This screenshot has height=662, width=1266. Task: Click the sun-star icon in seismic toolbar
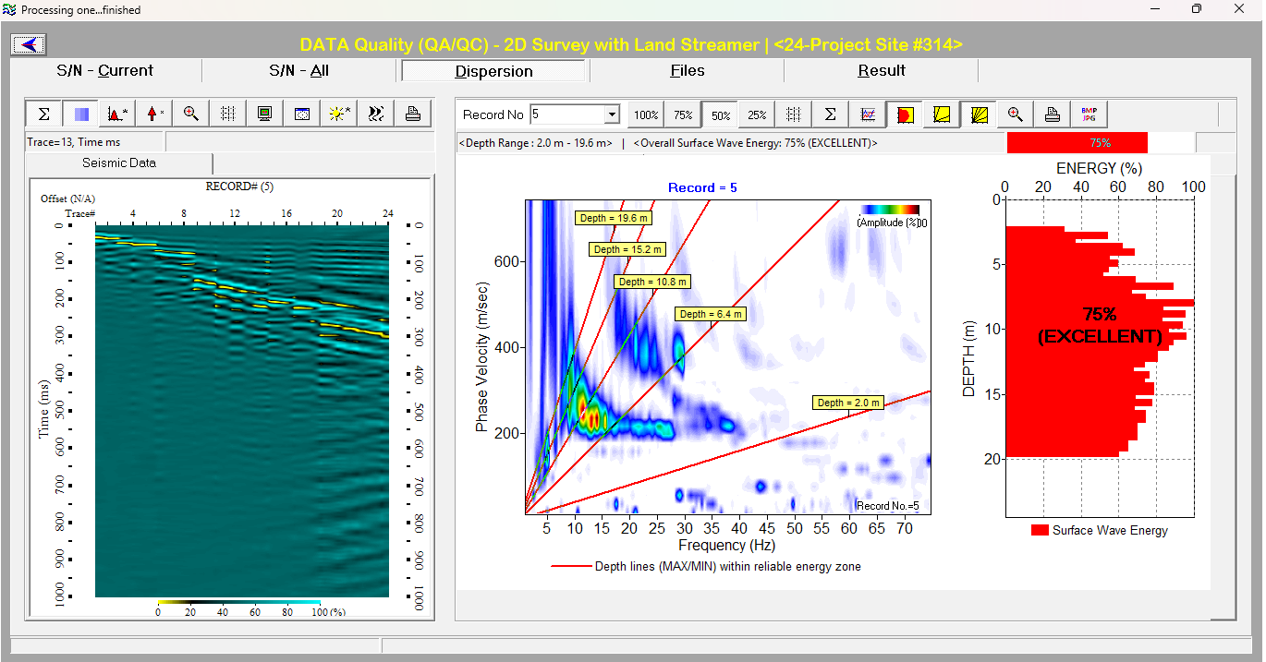pos(338,114)
